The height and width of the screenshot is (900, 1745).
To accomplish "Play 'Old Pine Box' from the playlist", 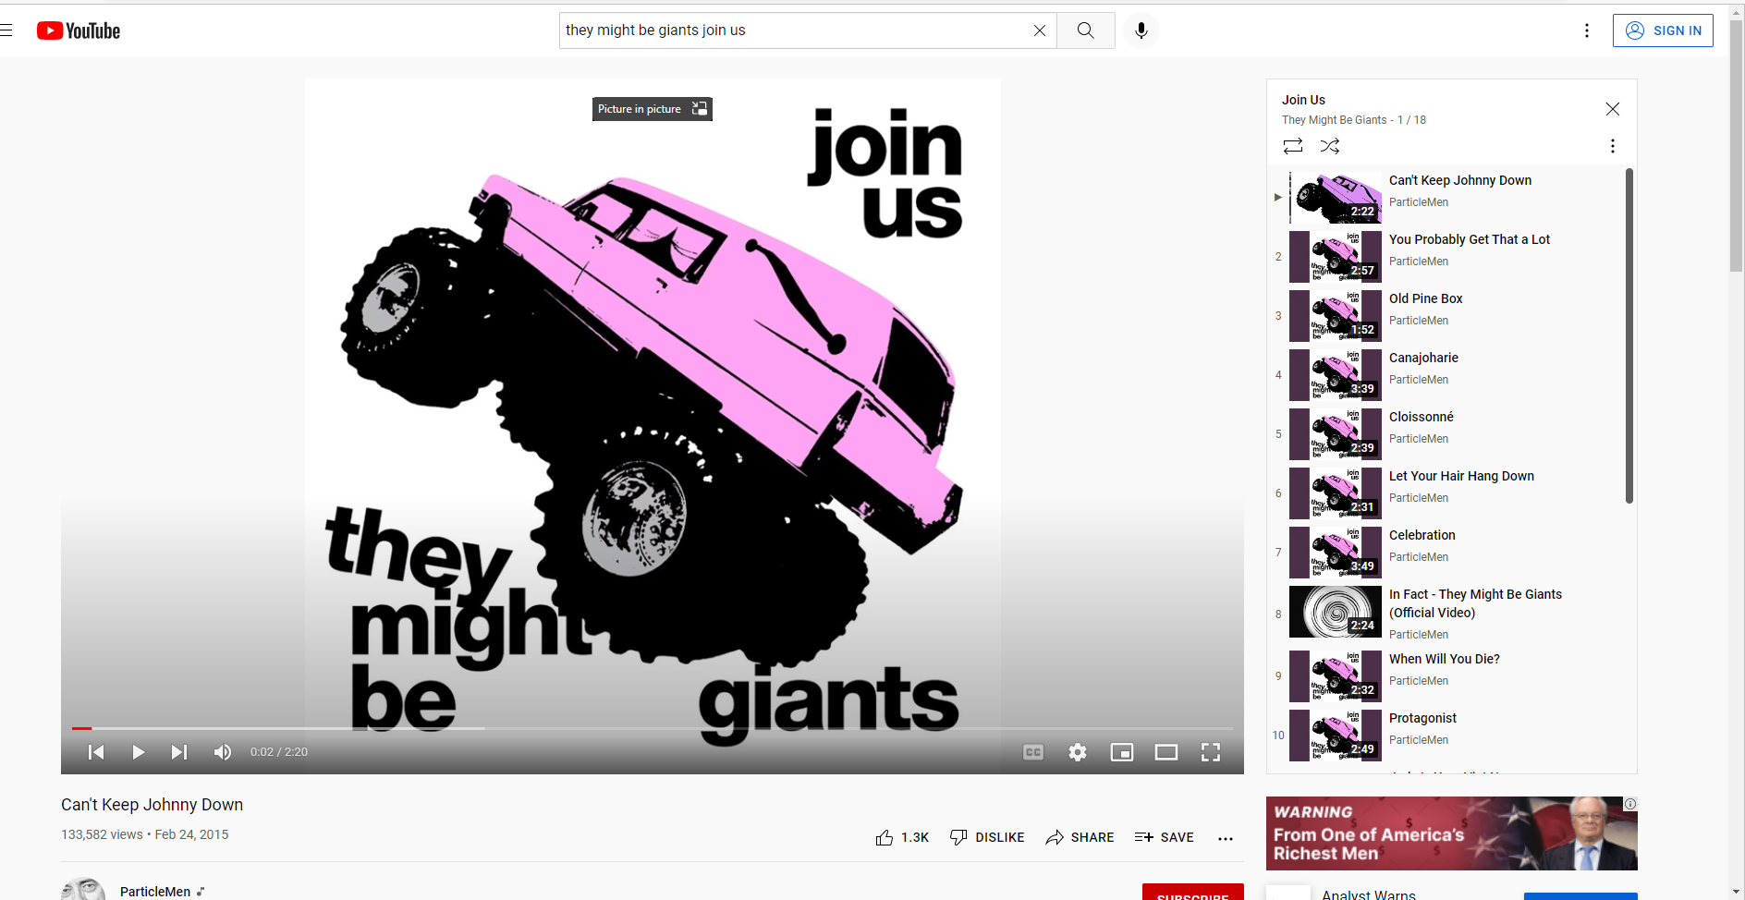I will tap(1425, 299).
